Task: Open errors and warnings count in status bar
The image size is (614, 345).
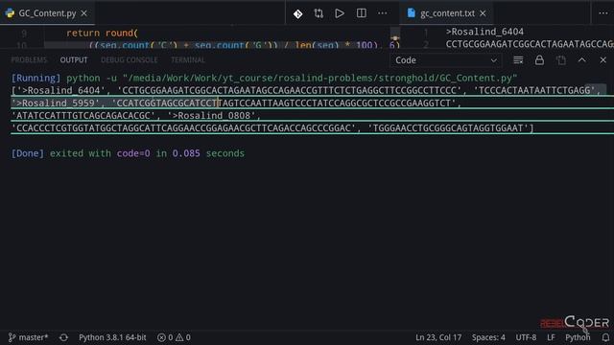Action: pyautogui.click(x=174, y=337)
